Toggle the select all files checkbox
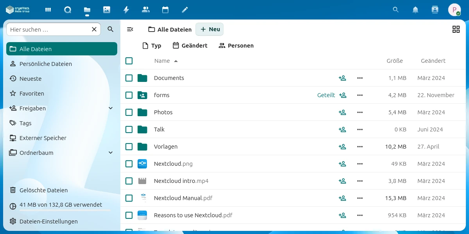Viewport: 469px width, 234px height. (x=129, y=61)
